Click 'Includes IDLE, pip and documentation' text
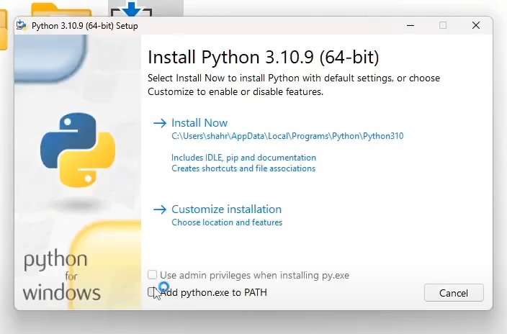Screen dimensions: 507x334 click(x=243, y=158)
